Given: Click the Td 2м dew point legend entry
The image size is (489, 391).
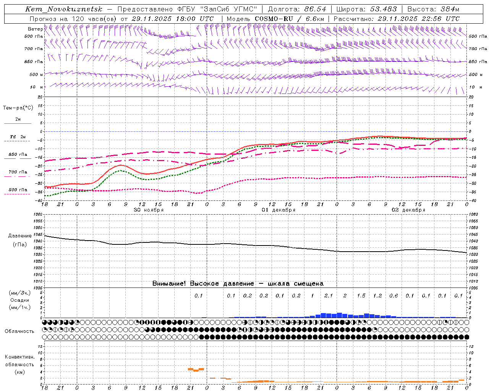Looking at the screenshot, I should [x=18, y=137].
